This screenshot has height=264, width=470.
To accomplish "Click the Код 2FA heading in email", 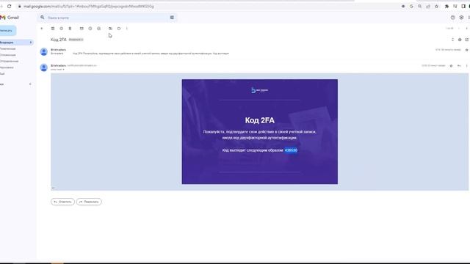I will (x=259, y=120).
